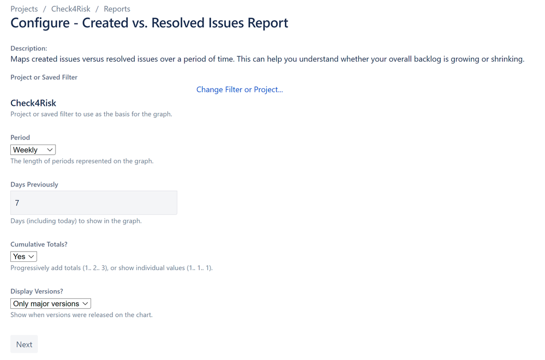Click the Change Filter or Project link
The width and height of the screenshot is (545, 360).
point(239,89)
